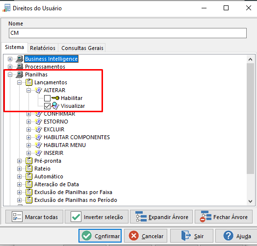Expand the HABILITAR COMPONENTES node
Image resolution: width=257 pixels, height=246 pixels.
pos(28,137)
